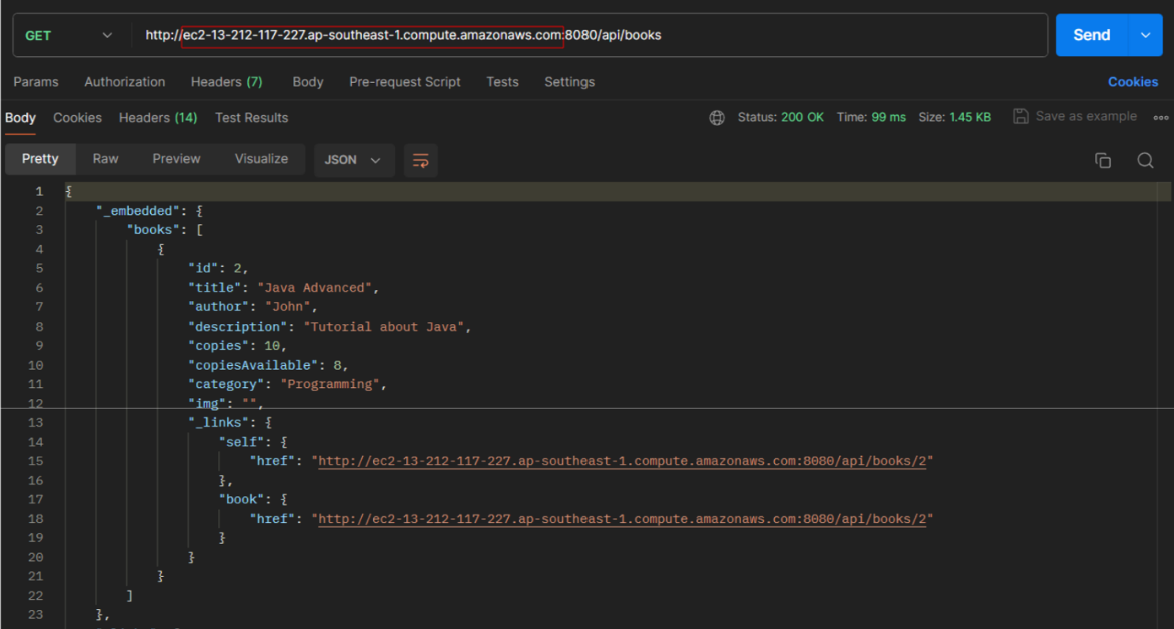The height and width of the screenshot is (629, 1174).
Task: Open the response more options ellipsis
Action: pos(1161,117)
